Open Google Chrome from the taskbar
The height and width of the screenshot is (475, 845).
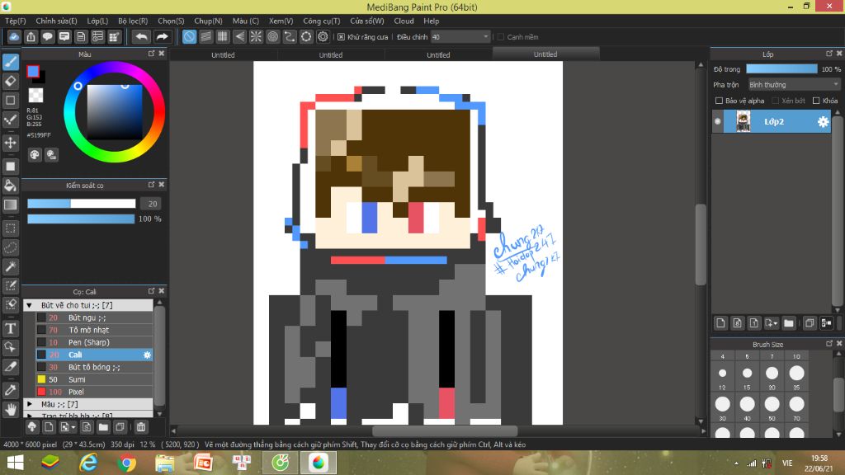coord(126,463)
